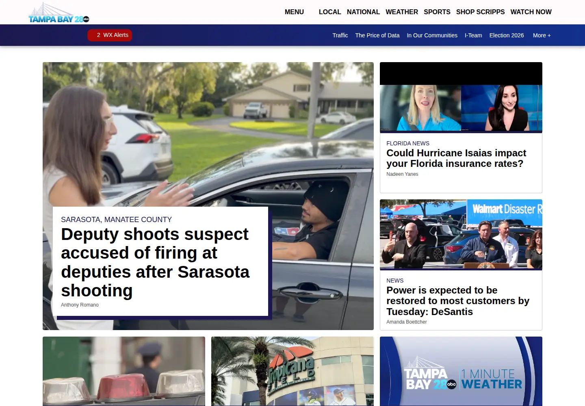Open the 1 Minute Weather card

click(461, 371)
